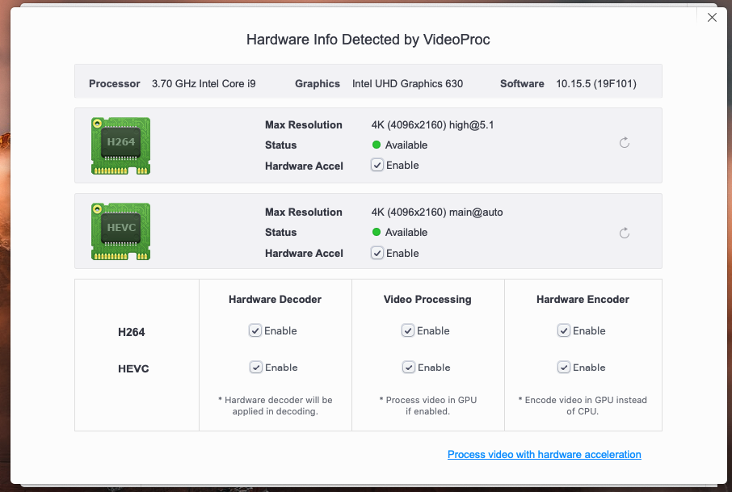
Task: Toggle H264 Hardware Encoder Enable
Action: pyautogui.click(x=563, y=330)
